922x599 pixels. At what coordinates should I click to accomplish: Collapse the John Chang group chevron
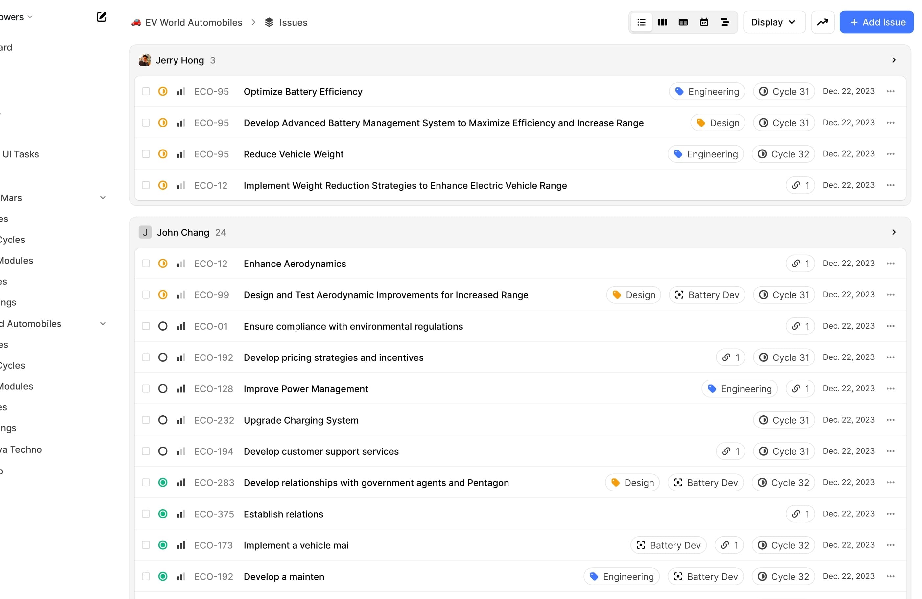click(x=894, y=232)
